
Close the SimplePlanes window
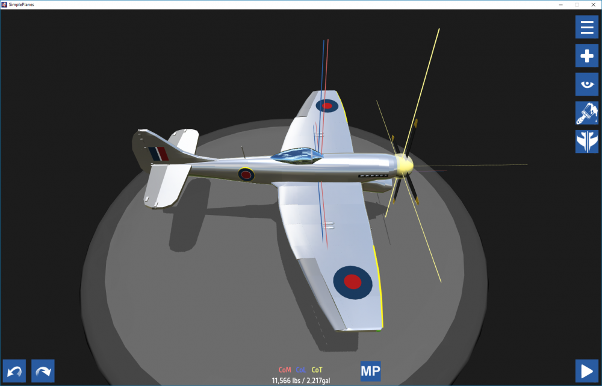pos(593,5)
